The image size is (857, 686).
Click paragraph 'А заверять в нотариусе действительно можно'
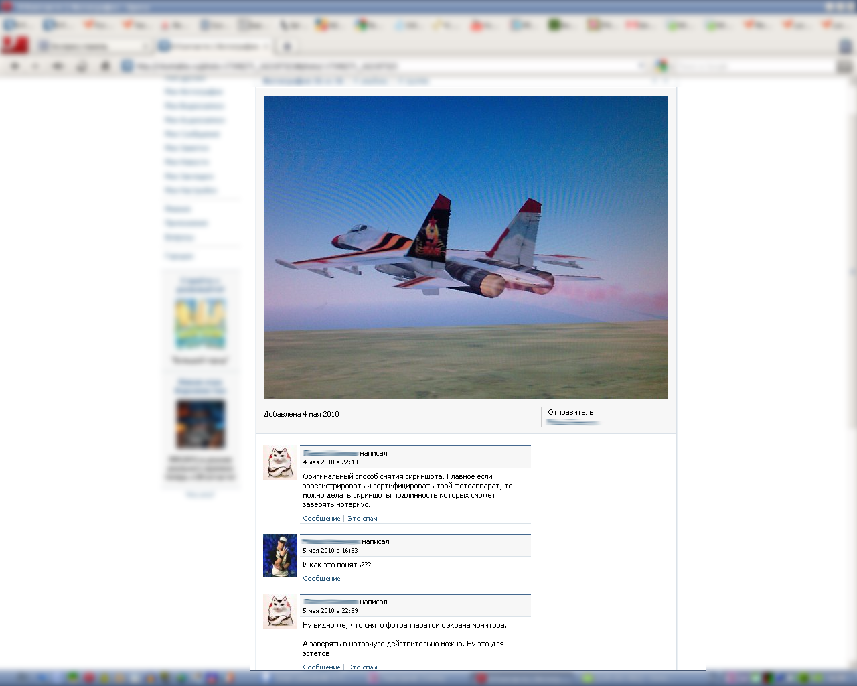[404, 648]
